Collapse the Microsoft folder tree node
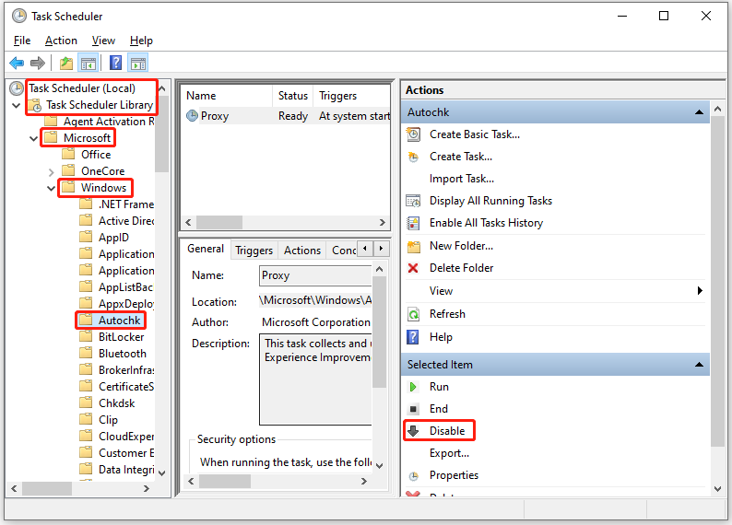 [x=34, y=138]
